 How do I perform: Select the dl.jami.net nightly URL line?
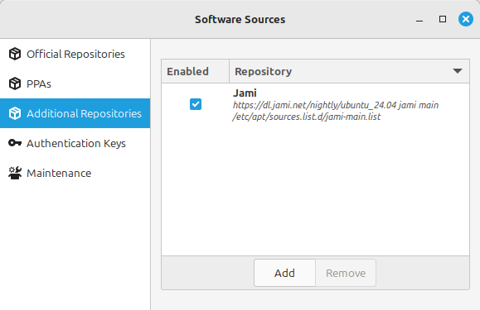336,105
